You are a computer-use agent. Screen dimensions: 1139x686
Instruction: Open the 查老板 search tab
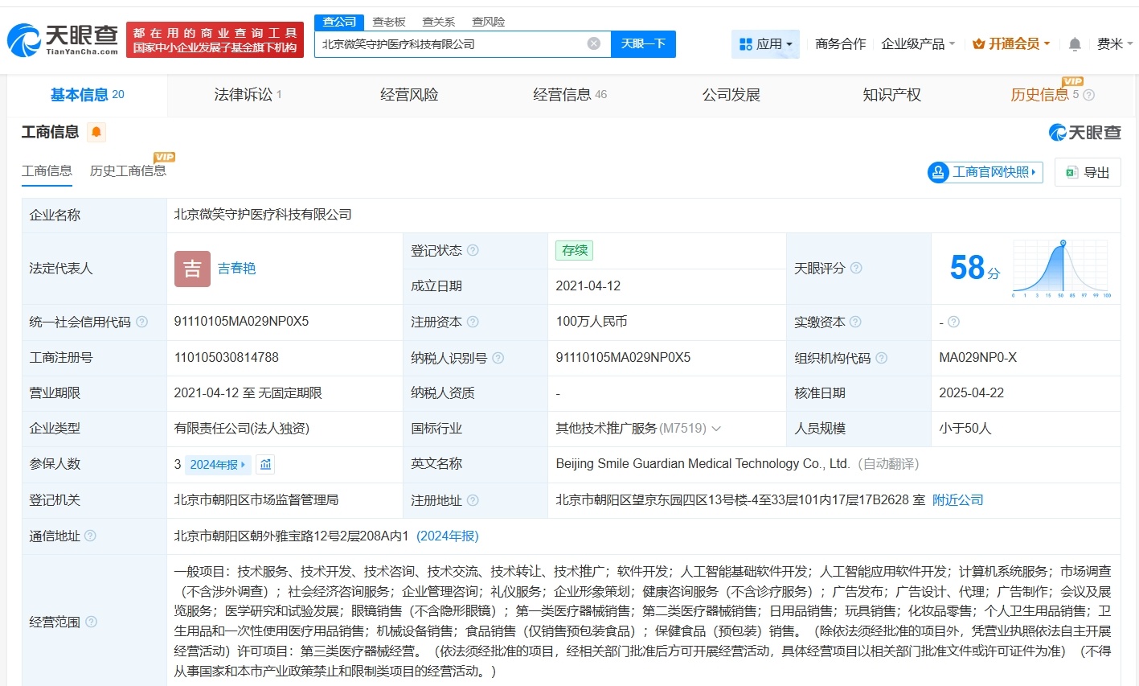pyautogui.click(x=387, y=22)
